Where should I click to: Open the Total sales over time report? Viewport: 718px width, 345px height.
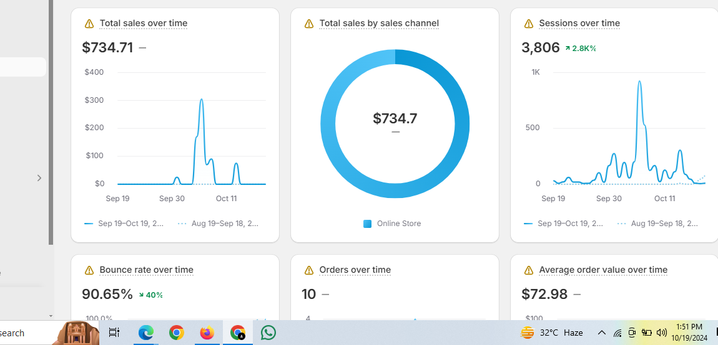[144, 24]
